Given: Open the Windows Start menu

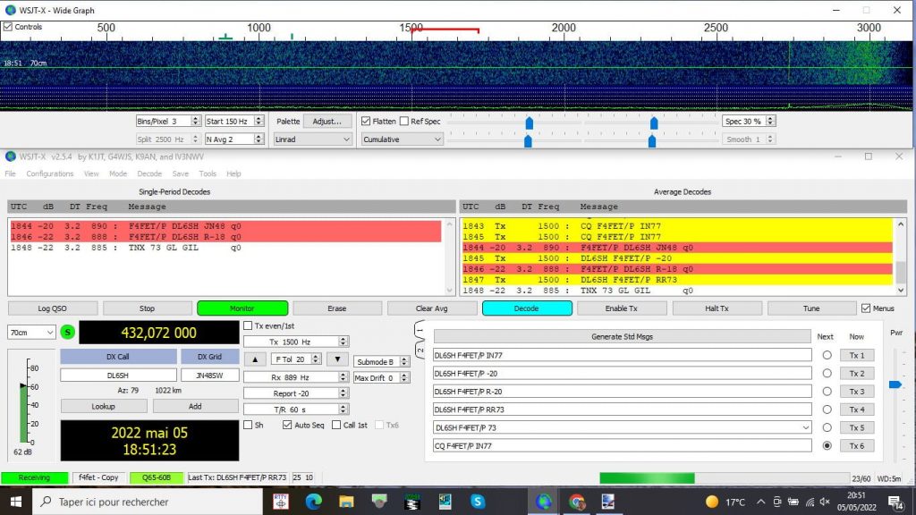Looking at the screenshot, I should [x=16, y=502].
